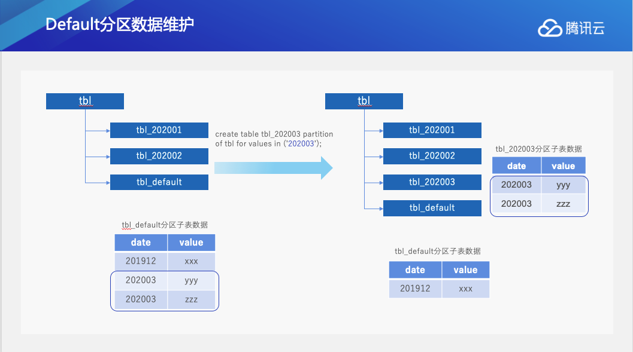Click the 201912 cell in left table

[141, 261]
